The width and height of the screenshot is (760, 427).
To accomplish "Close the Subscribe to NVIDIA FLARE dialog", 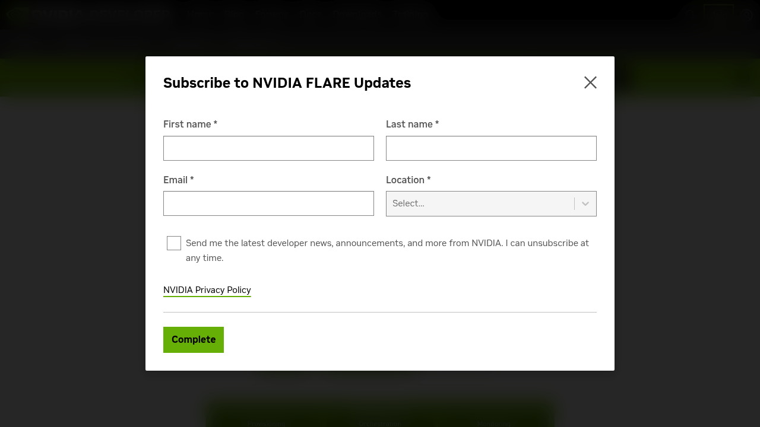I will click(590, 82).
